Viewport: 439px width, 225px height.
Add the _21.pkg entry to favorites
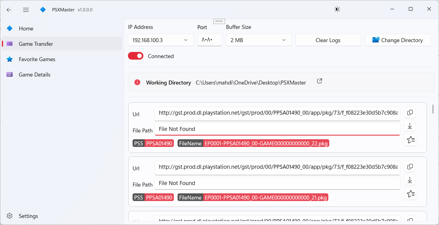pos(411,194)
